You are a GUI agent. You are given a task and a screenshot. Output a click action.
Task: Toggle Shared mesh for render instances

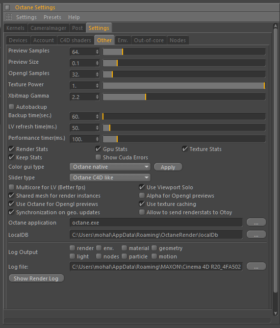(x=11, y=196)
